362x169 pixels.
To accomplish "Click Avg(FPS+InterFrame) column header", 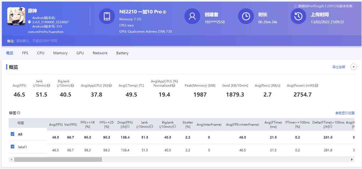I will (242, 124).
